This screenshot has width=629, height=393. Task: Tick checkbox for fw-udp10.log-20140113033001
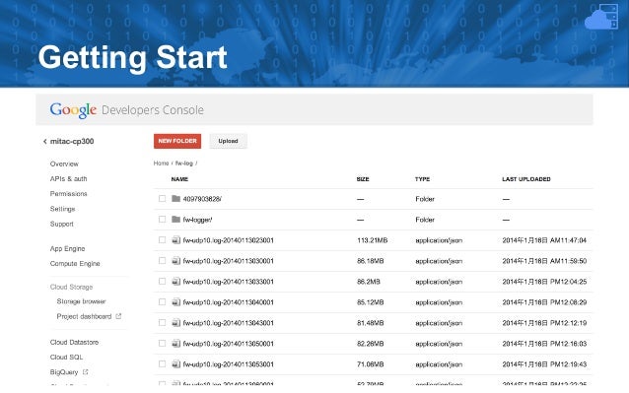(162, 282)
